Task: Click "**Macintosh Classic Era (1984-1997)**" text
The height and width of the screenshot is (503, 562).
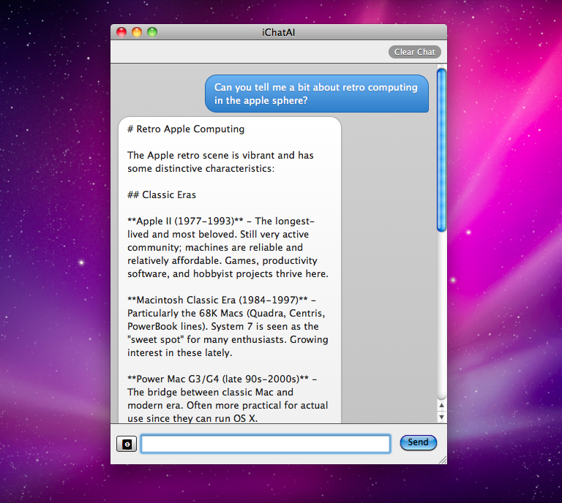Action: pos(217,300)
